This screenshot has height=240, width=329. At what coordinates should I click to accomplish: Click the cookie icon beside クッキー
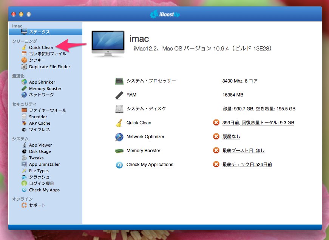24,60
